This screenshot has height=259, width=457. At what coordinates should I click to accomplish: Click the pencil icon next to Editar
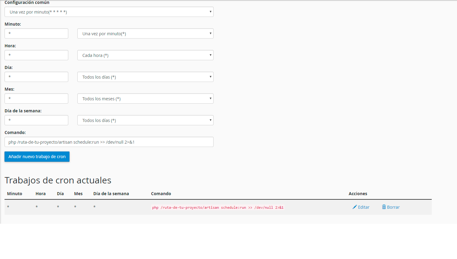[355, 207]
